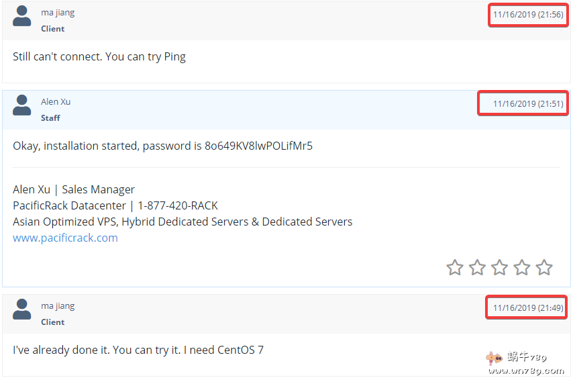Rate reply with fourth star

(x=522, y=268)
